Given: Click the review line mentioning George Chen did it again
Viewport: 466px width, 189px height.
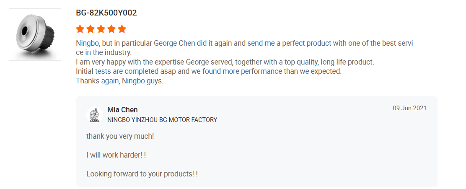Looking at the screenshot, I should (x=245, y=43).
